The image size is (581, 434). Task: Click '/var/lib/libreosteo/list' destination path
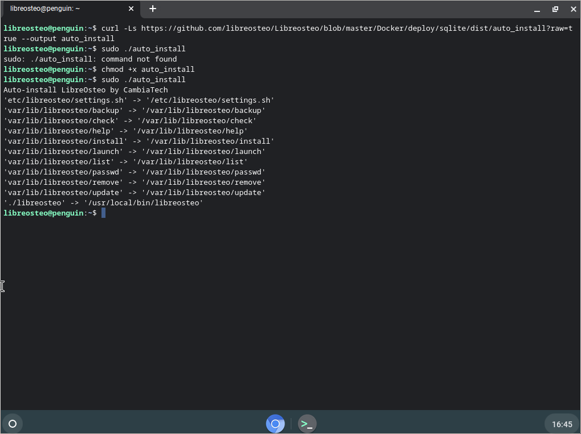(190, 161)
